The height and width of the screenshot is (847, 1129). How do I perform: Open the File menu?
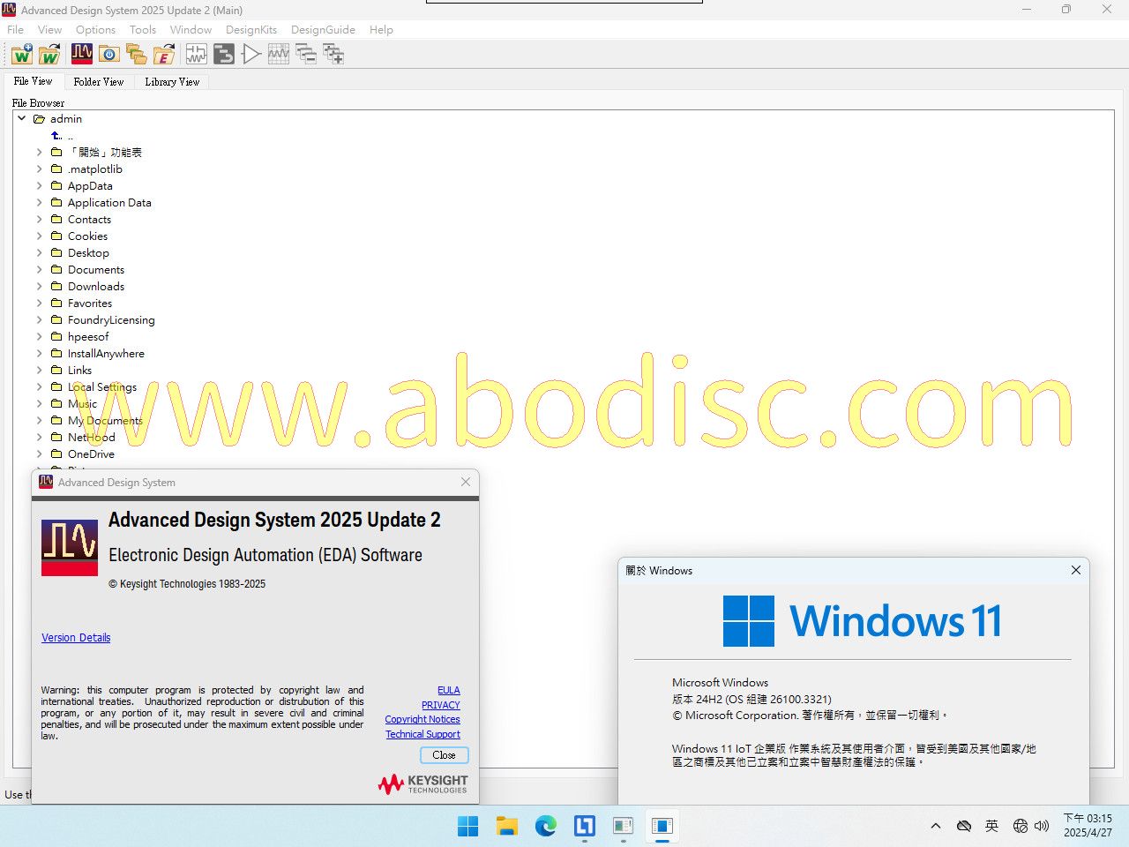click(16, 30)
